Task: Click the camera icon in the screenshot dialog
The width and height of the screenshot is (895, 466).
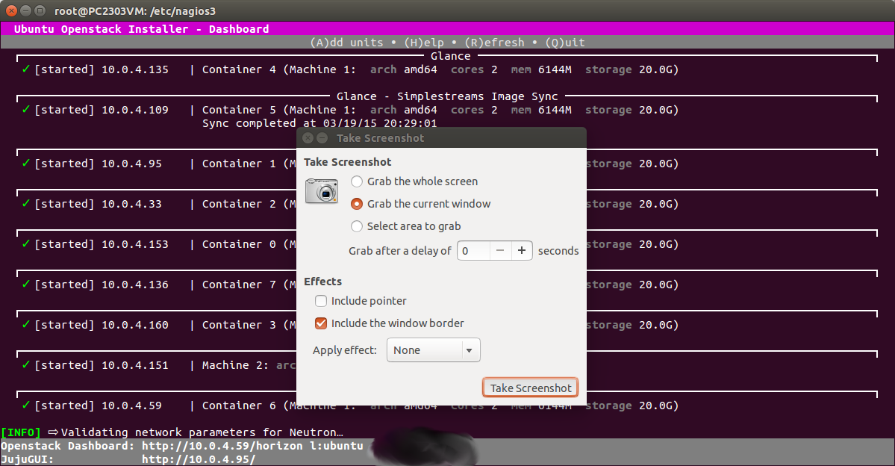Action: [322, 190]
